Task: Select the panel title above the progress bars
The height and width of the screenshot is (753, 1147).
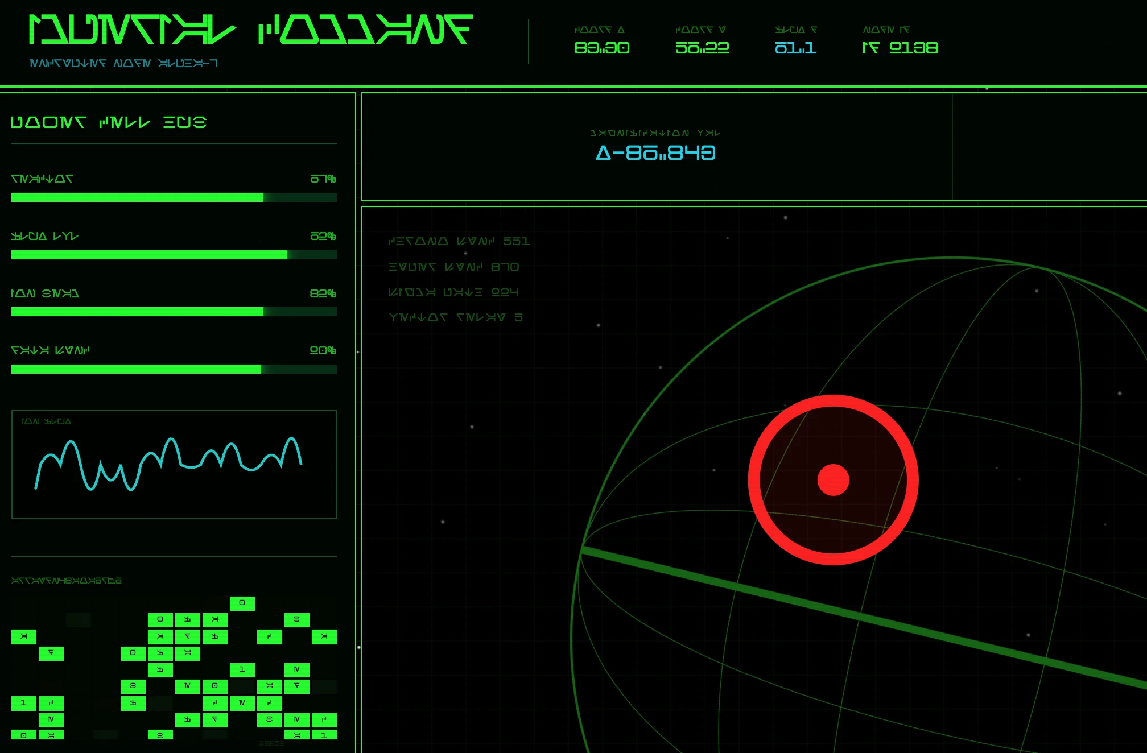Action: tap(108, 121)
